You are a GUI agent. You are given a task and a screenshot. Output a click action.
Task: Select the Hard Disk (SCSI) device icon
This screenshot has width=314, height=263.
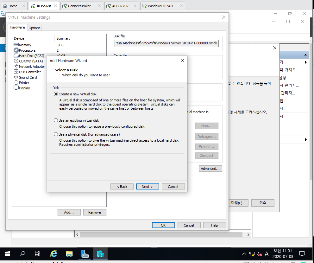click(16, 55)
